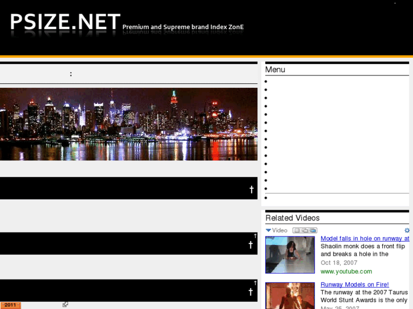Click the cross icon on the second black bar
The height and width of the screenshot is (309, 413).
point(251,245)
